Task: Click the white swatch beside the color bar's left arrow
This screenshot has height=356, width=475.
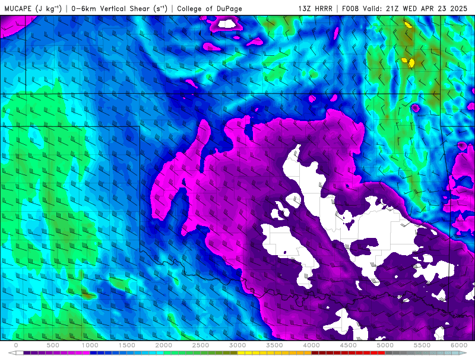Action: tap(20, 353)
